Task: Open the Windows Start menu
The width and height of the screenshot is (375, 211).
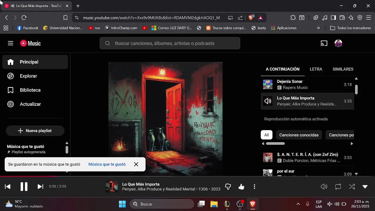Action: tap(122, 204)
